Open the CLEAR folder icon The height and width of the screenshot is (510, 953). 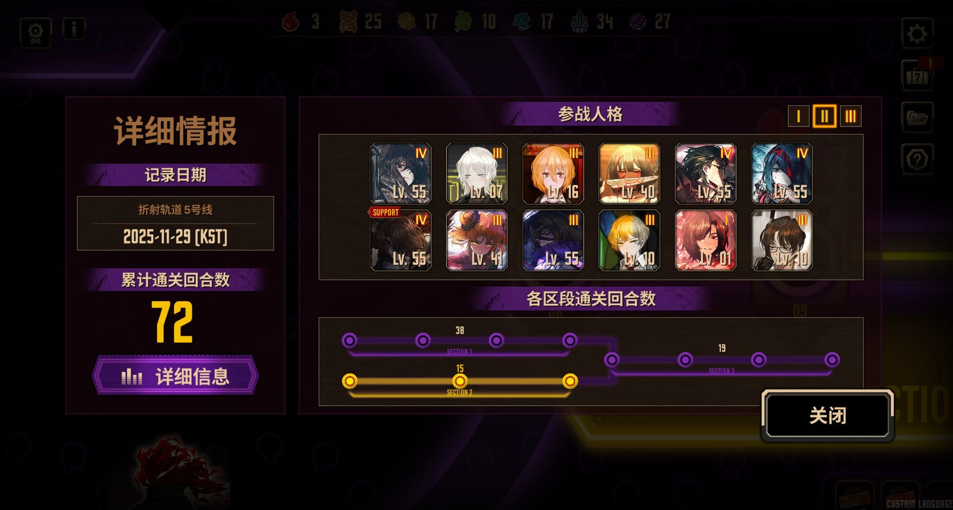point(917,118)
